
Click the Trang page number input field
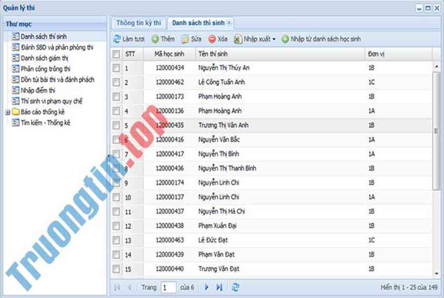(x=168, y=287)
